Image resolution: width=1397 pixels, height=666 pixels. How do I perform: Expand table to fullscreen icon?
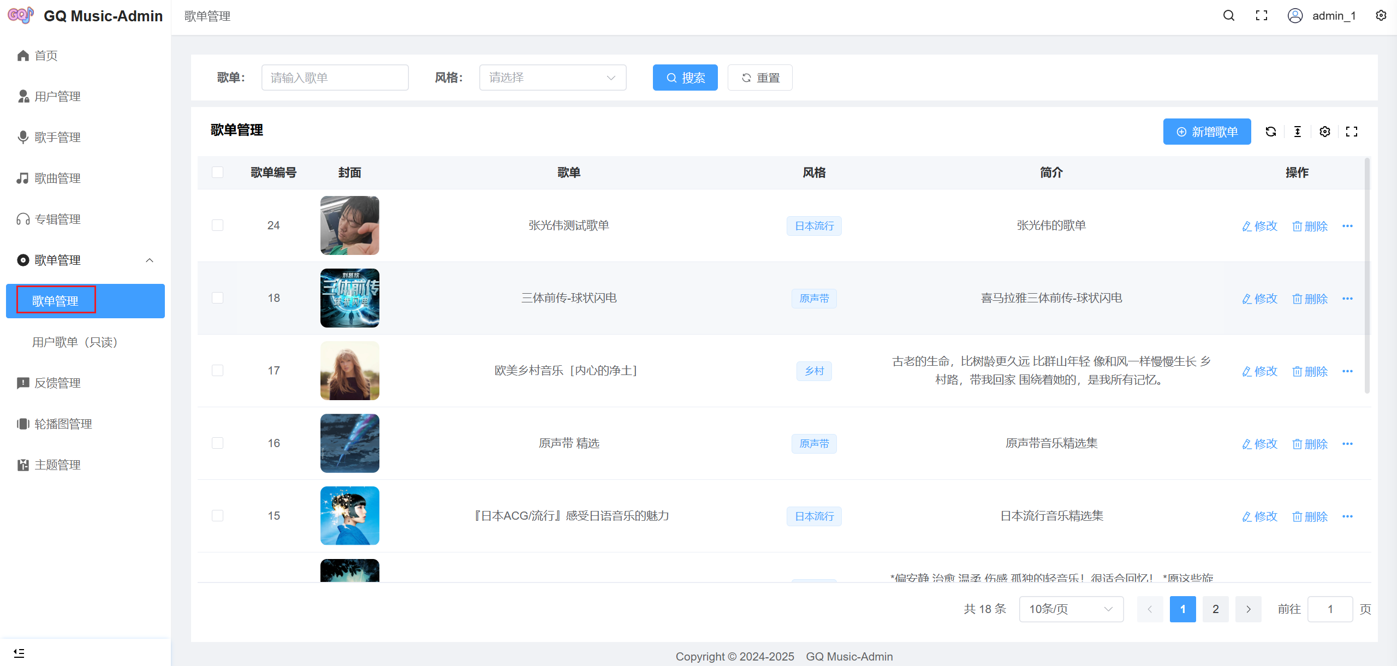(1352, 132)
